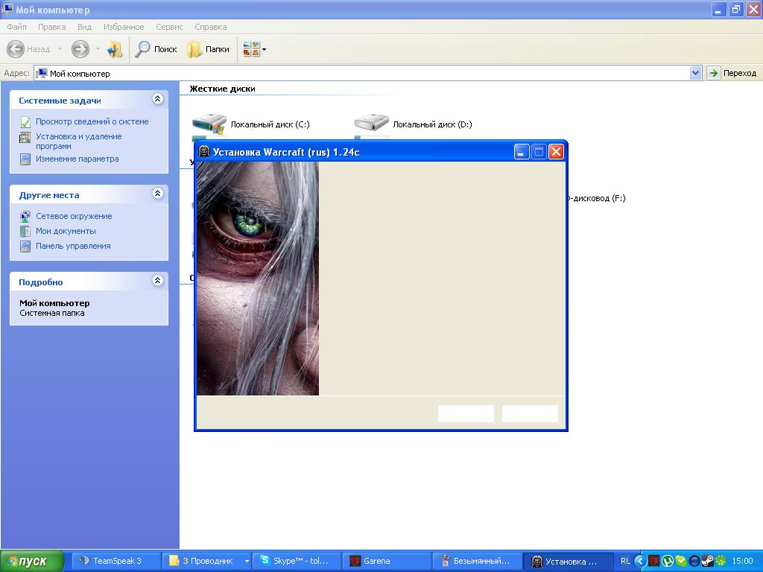The width and height of the screenshot is (763, 572).
Task: Switch to Skype taskbar button
Action: pyautogui.click(x=297, y=562)
